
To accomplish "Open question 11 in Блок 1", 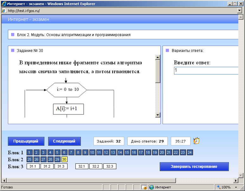I will [x=99, y=152].
